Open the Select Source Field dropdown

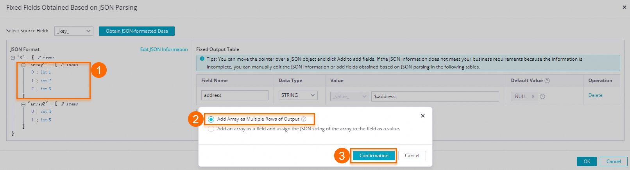click(74, 31)
